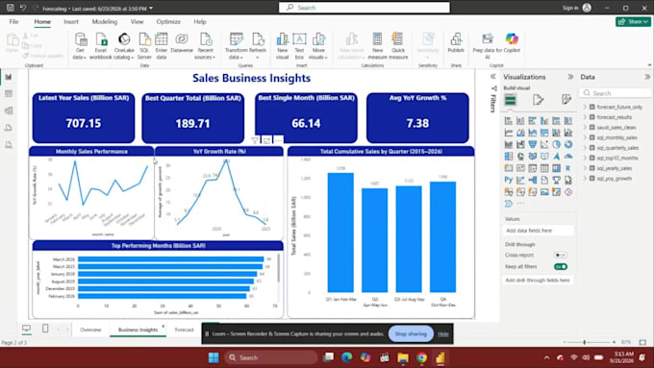This screenshot has height=368, width=654.
Task: Click the SQL Server icon
Action: (144, 39)
